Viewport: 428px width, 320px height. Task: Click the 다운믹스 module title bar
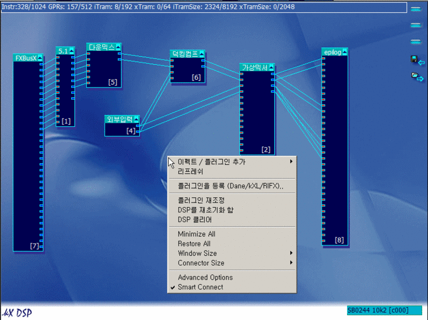point(101,47)
